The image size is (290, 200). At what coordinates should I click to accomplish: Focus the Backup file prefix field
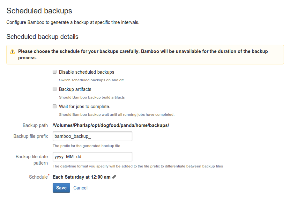tap(93, 136)
